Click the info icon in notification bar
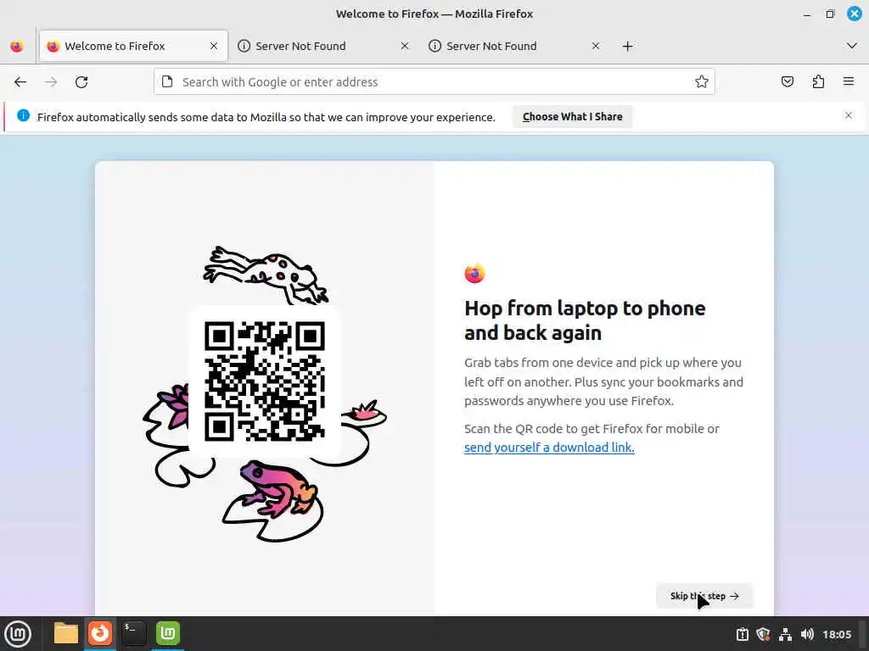Viewport: 869px width, 651px height. tap(23, 115)
